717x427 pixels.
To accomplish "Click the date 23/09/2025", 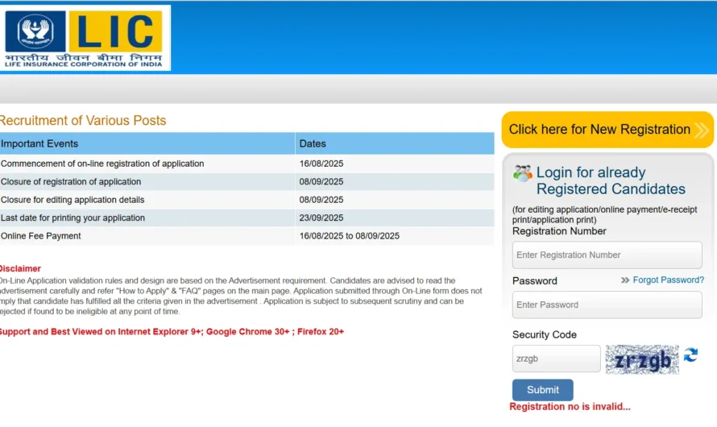I will click(x=321, y=218).
